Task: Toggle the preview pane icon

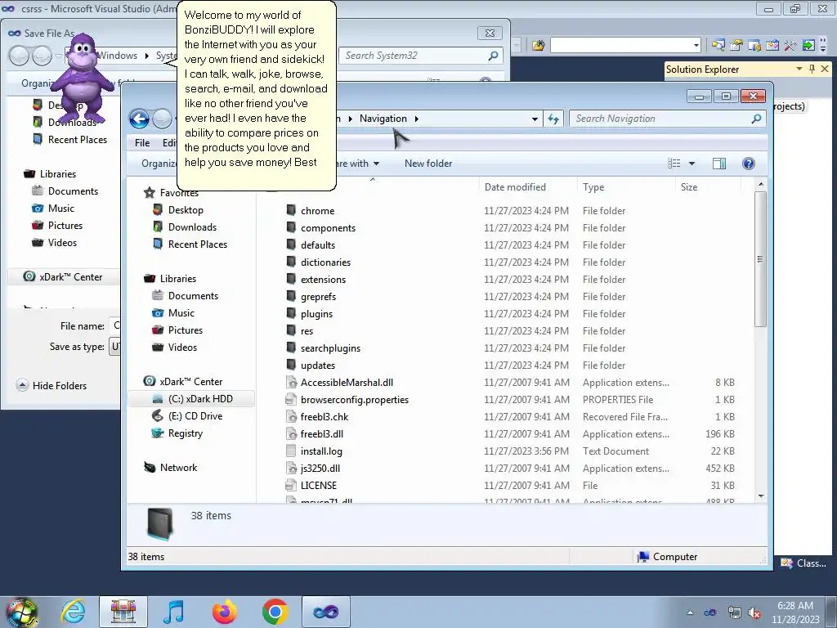Action: click(719, 164)
